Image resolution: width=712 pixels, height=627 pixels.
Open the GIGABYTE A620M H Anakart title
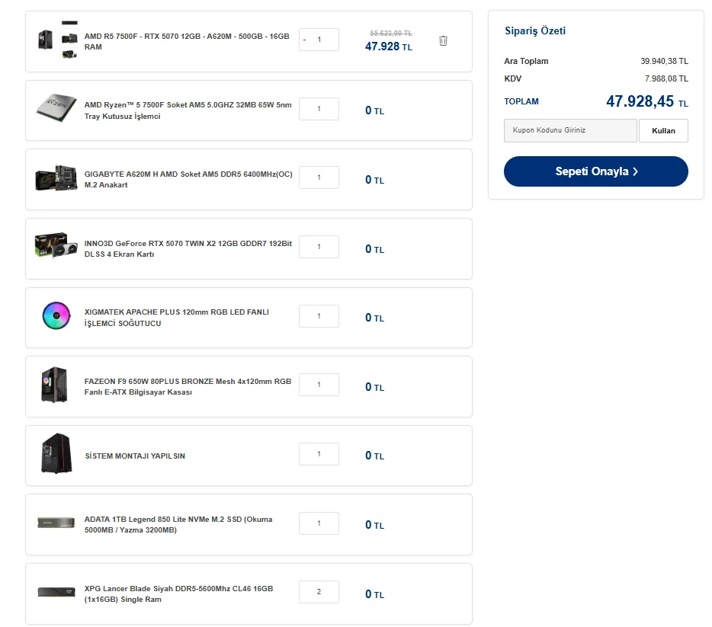pos(188,179)
